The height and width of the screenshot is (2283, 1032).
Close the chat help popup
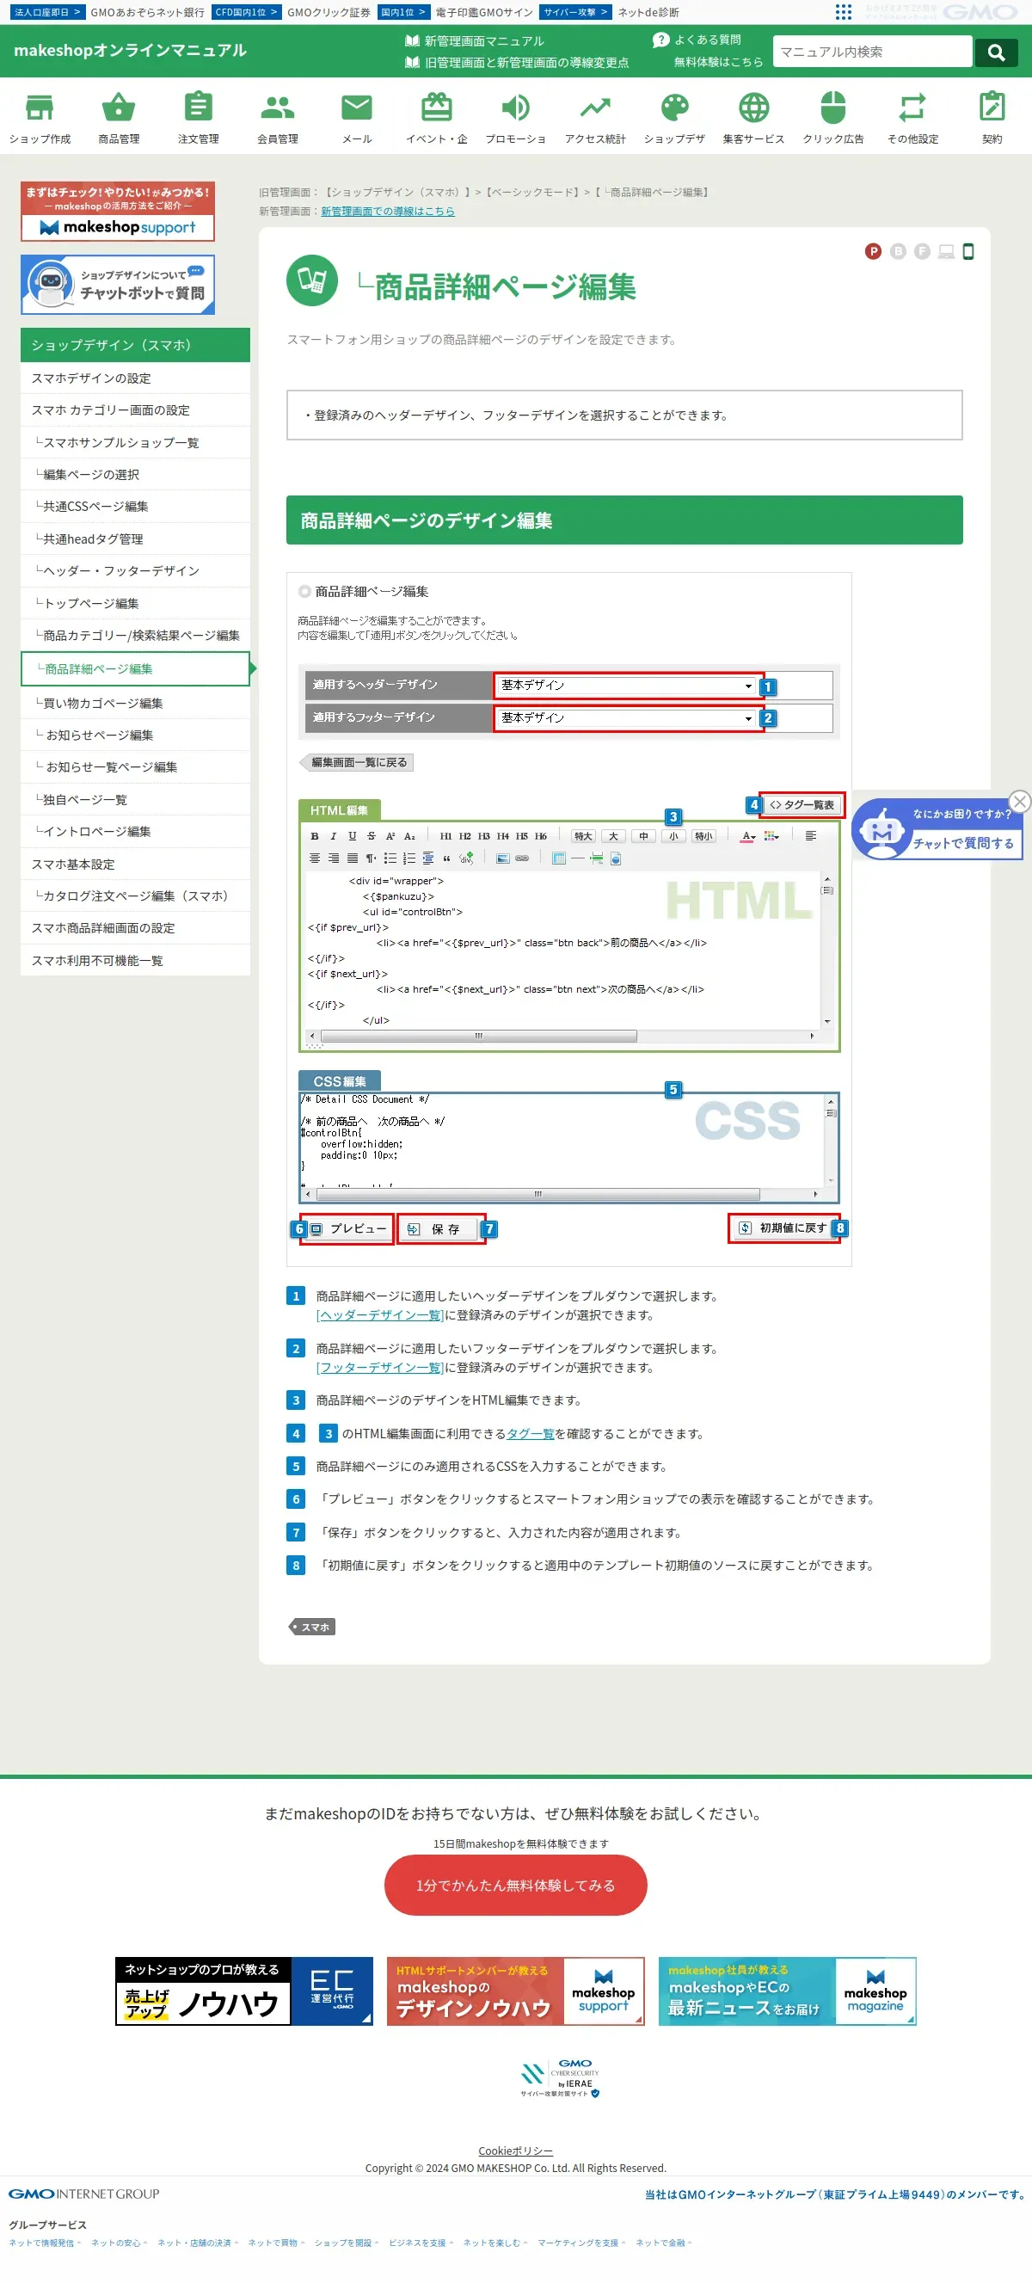(x=1020, y=801)
